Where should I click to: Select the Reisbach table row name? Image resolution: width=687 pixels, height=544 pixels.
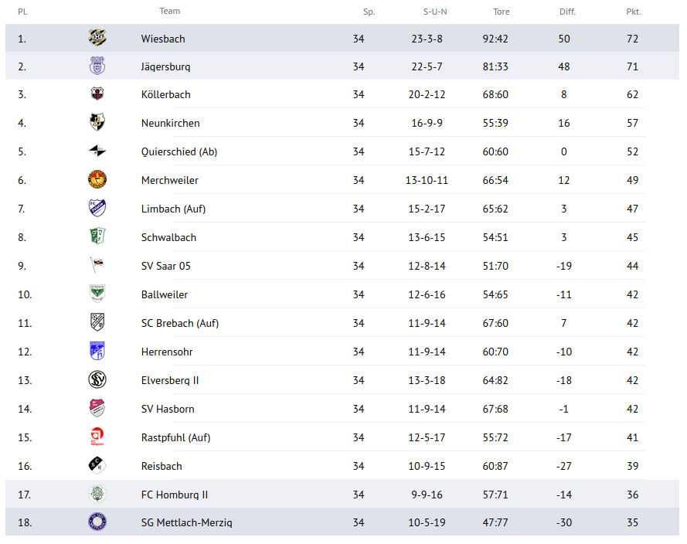coord(162,466)
